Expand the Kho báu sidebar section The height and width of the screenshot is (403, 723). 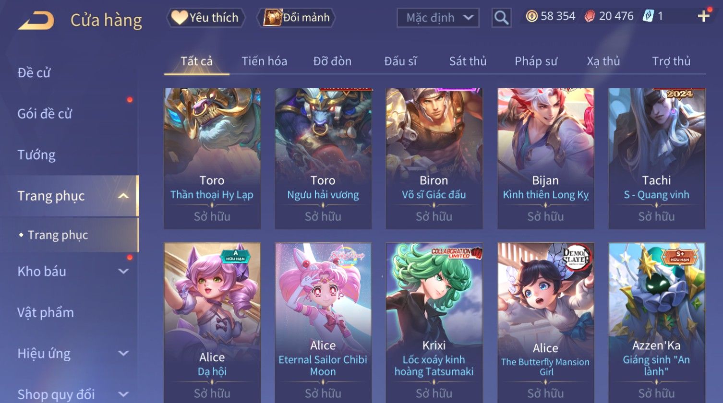[123, 271]
